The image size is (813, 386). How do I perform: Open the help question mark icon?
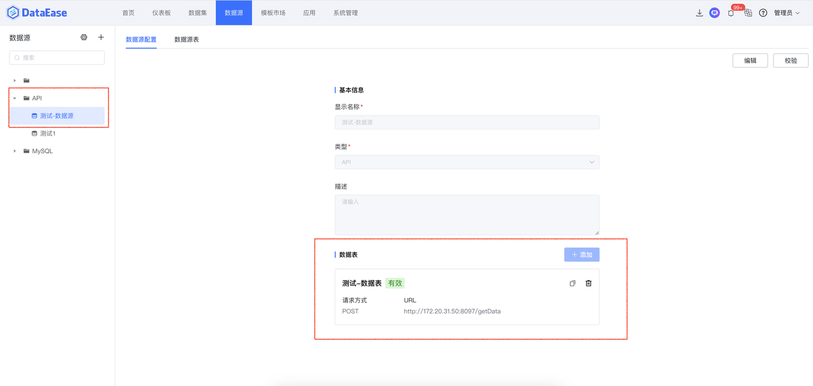(x=763, y=13)
